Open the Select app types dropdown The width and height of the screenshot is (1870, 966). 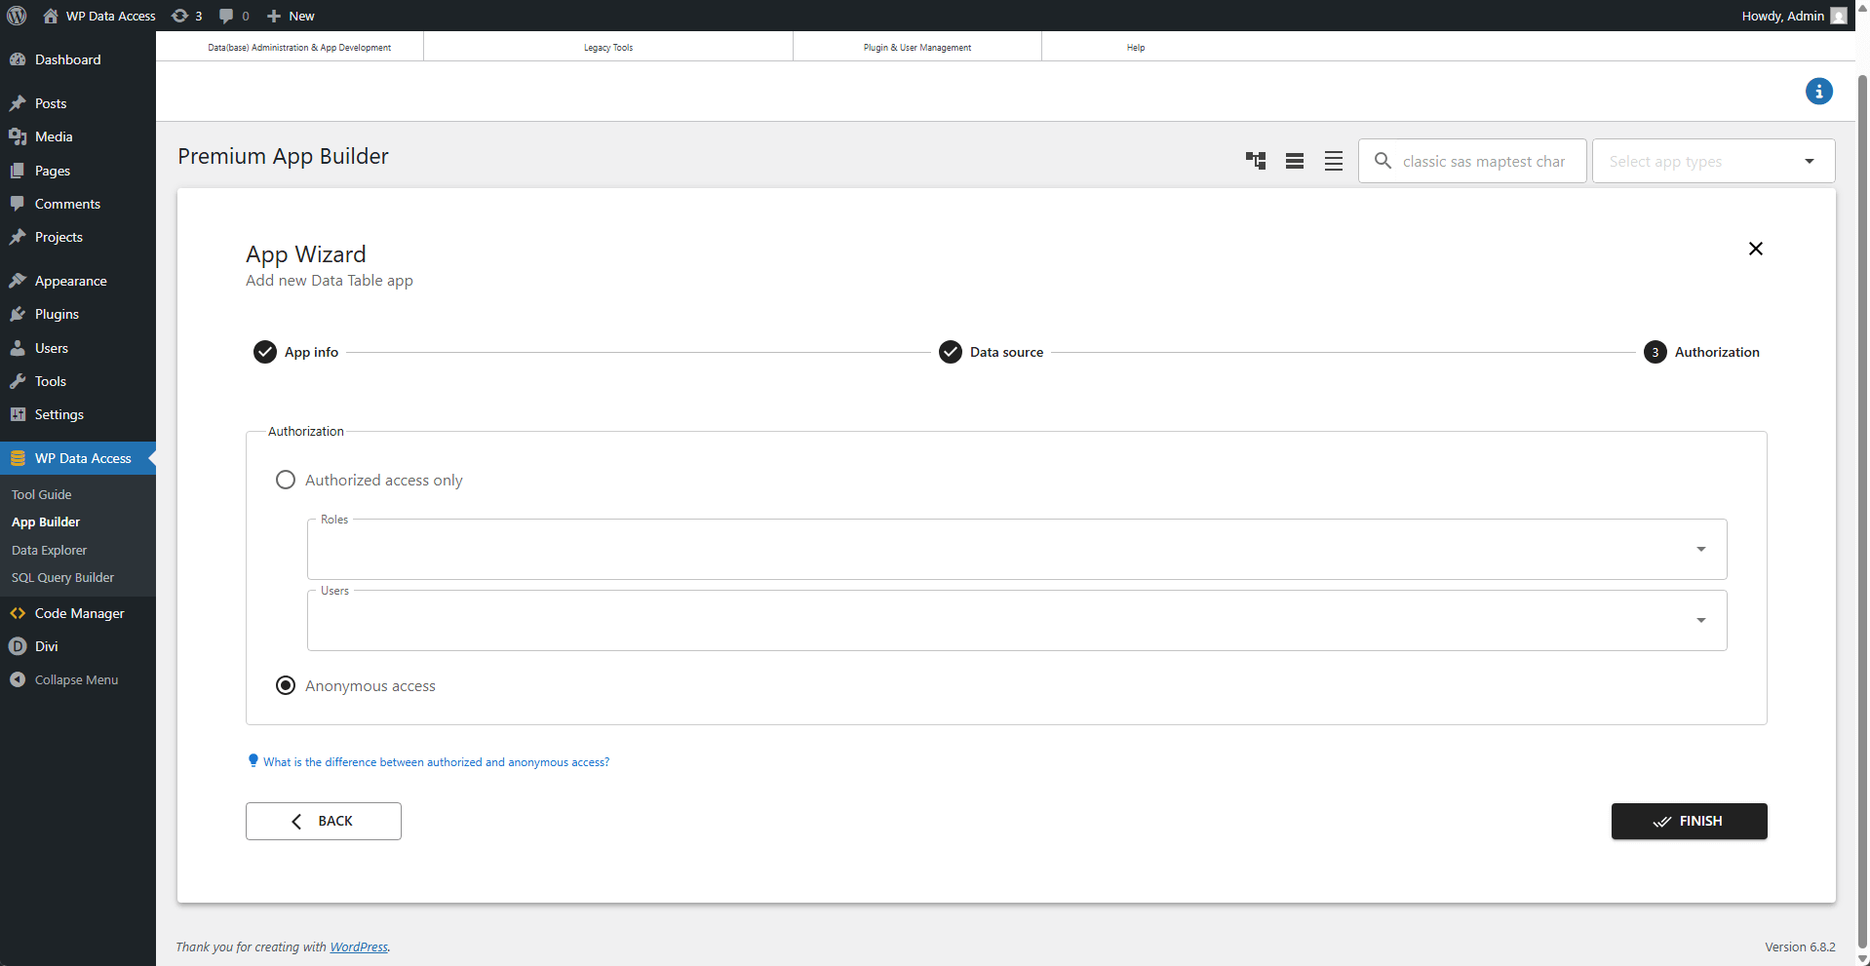1809,161
